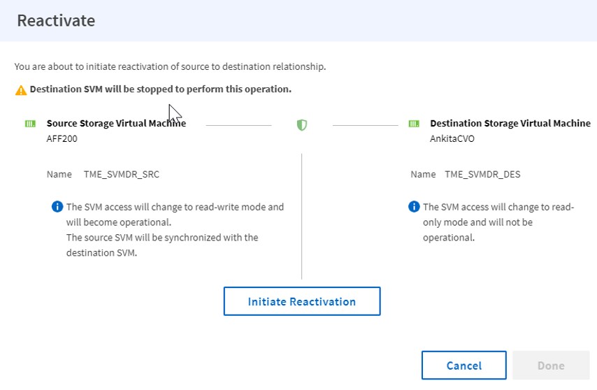
Task: Select the Destination Storage Virtual Machine heading
Action: tap(510, 123)
